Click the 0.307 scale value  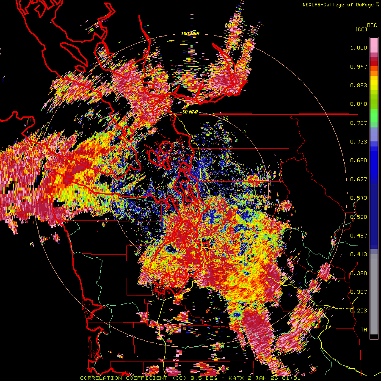[359, 292]
